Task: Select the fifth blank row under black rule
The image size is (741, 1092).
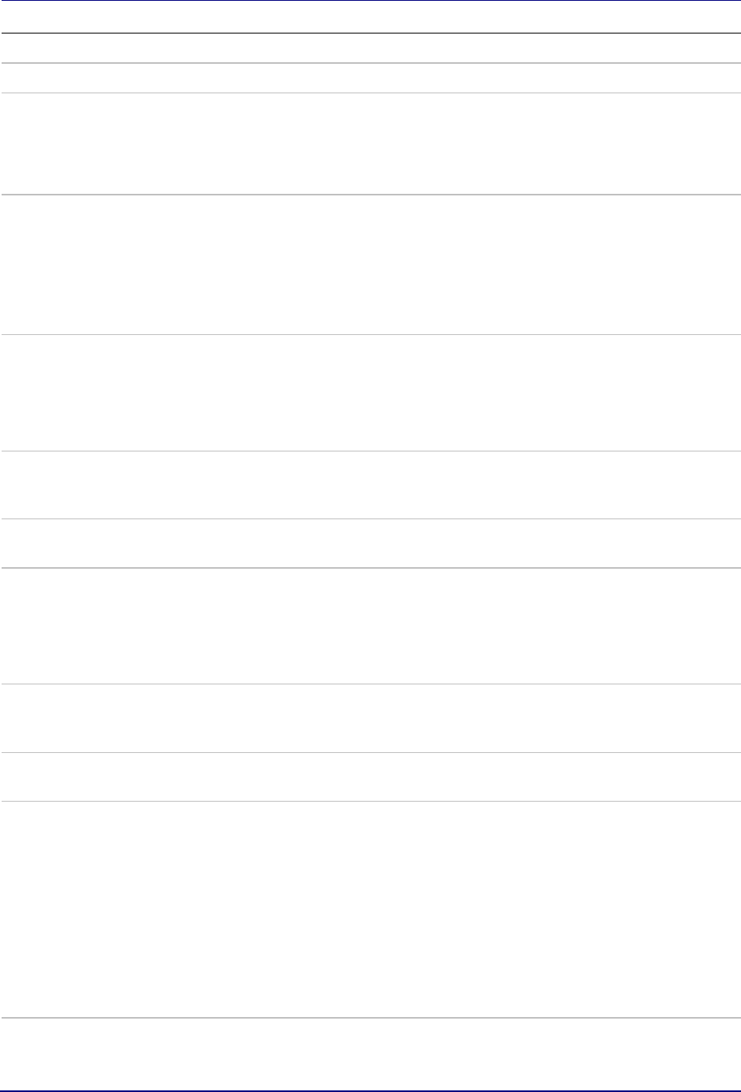Action: [x=370, y=392]
